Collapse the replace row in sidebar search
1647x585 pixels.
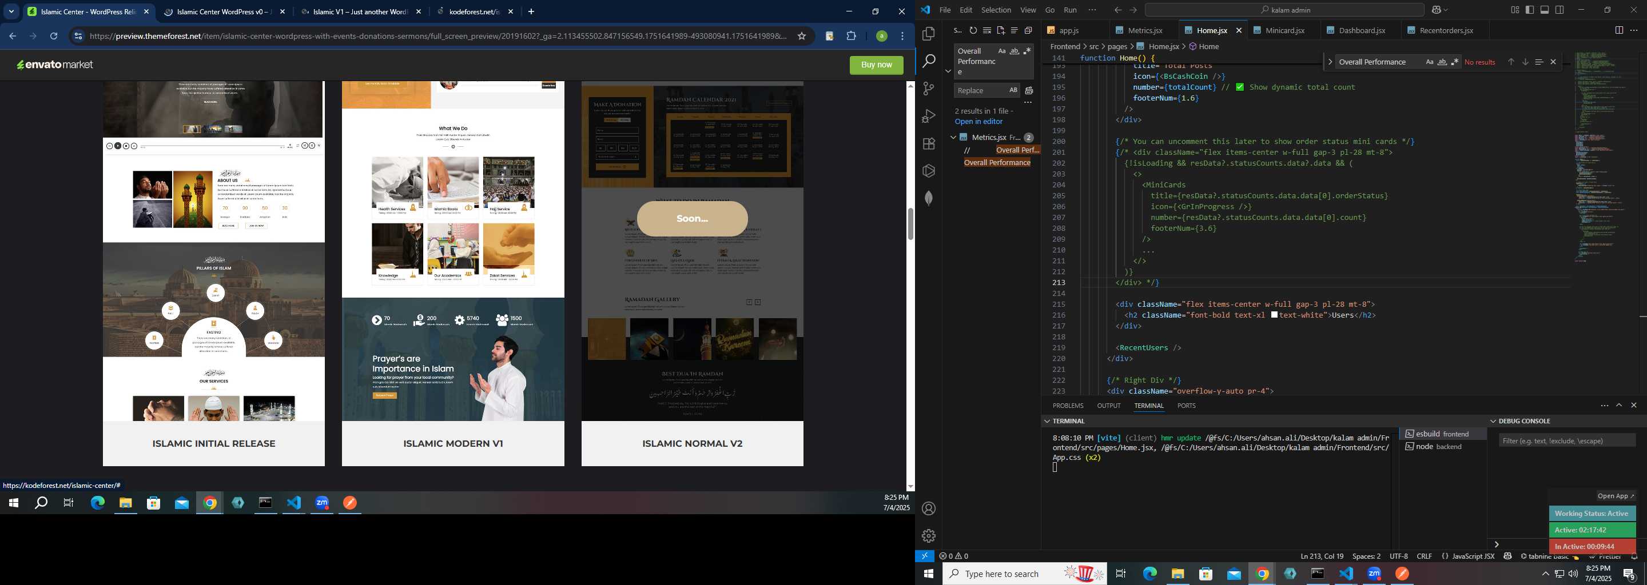948,71
